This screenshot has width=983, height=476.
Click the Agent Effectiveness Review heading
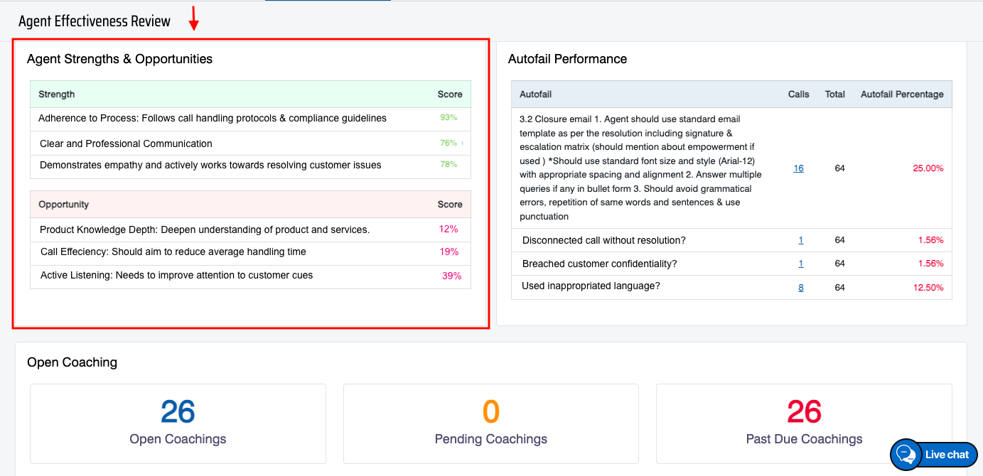[95, 21]
